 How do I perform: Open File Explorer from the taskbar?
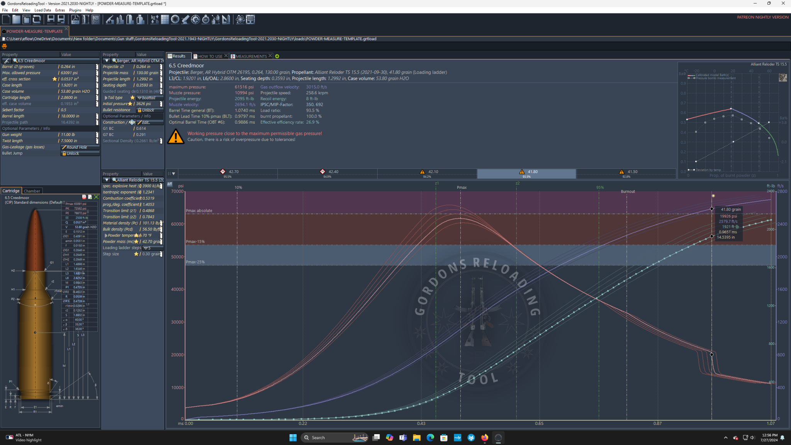pos(416,438)
